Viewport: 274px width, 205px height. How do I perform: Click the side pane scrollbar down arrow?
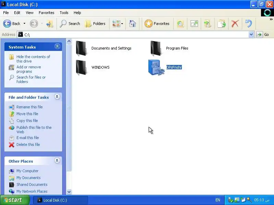[x=69, y=192]
